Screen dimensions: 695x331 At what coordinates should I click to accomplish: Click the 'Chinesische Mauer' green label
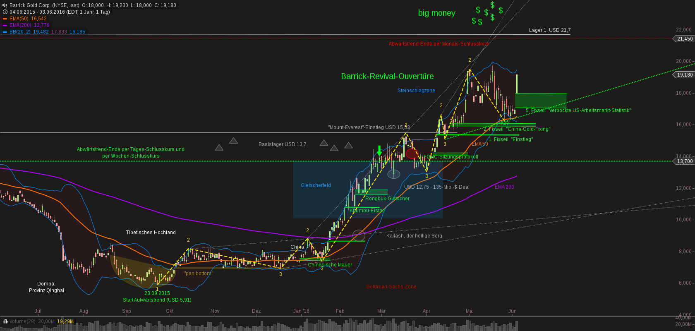(x=330, y=265)
